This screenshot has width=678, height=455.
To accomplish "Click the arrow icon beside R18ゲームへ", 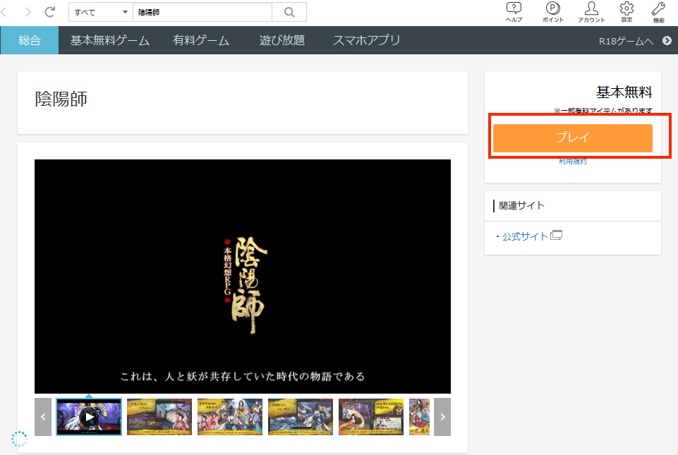I will tap(667, 41).
